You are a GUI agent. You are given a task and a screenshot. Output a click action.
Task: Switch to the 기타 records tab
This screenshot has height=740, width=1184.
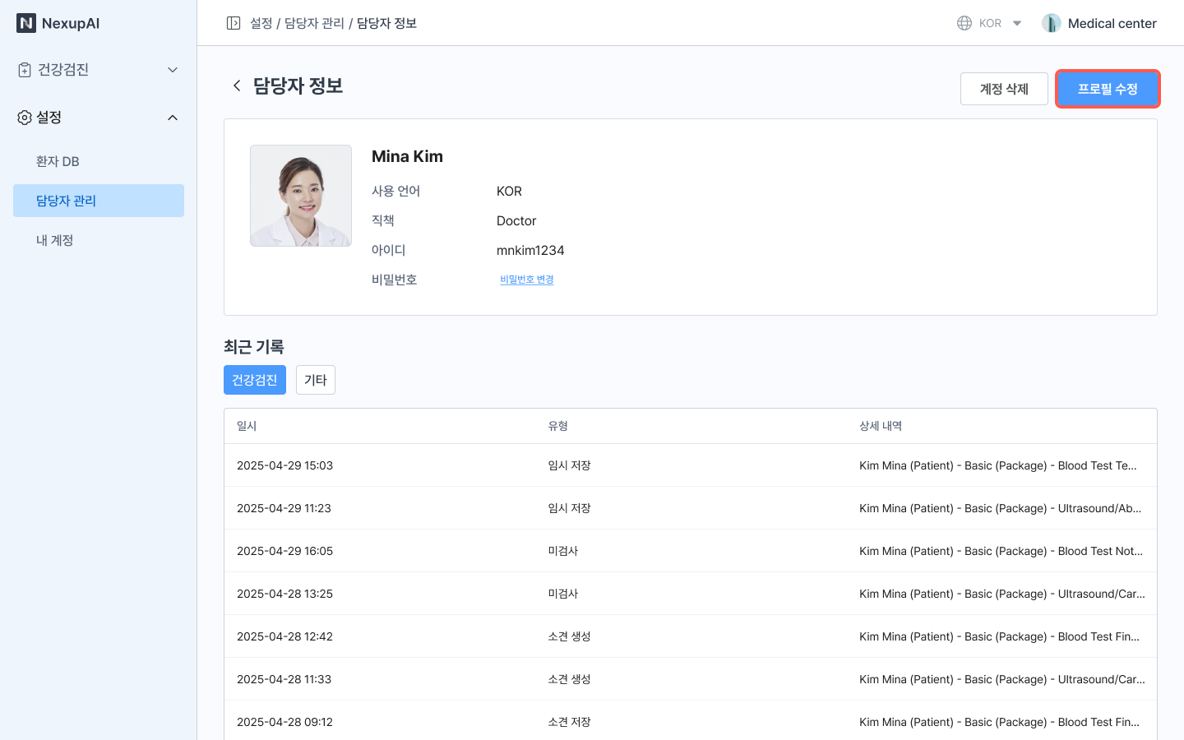tap(316, 380)
